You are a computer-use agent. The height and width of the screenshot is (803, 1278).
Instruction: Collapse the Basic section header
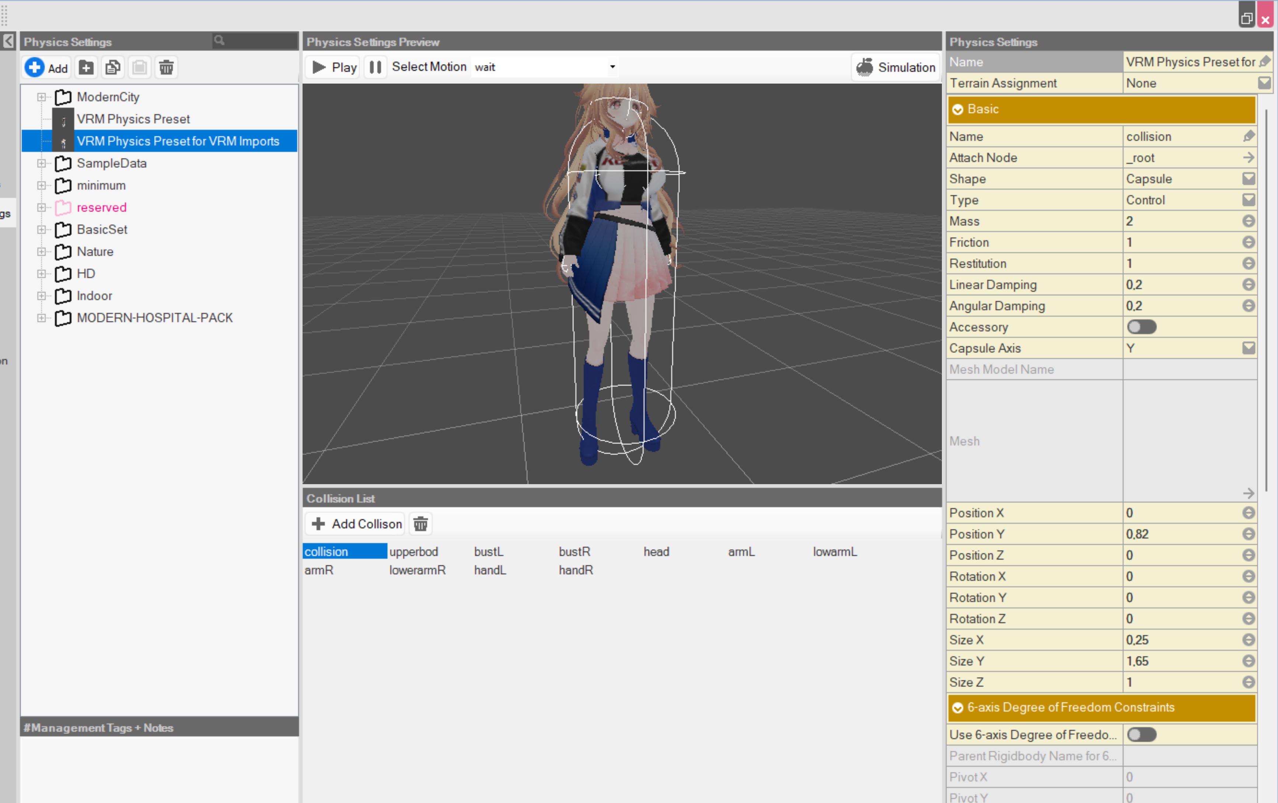957,109
